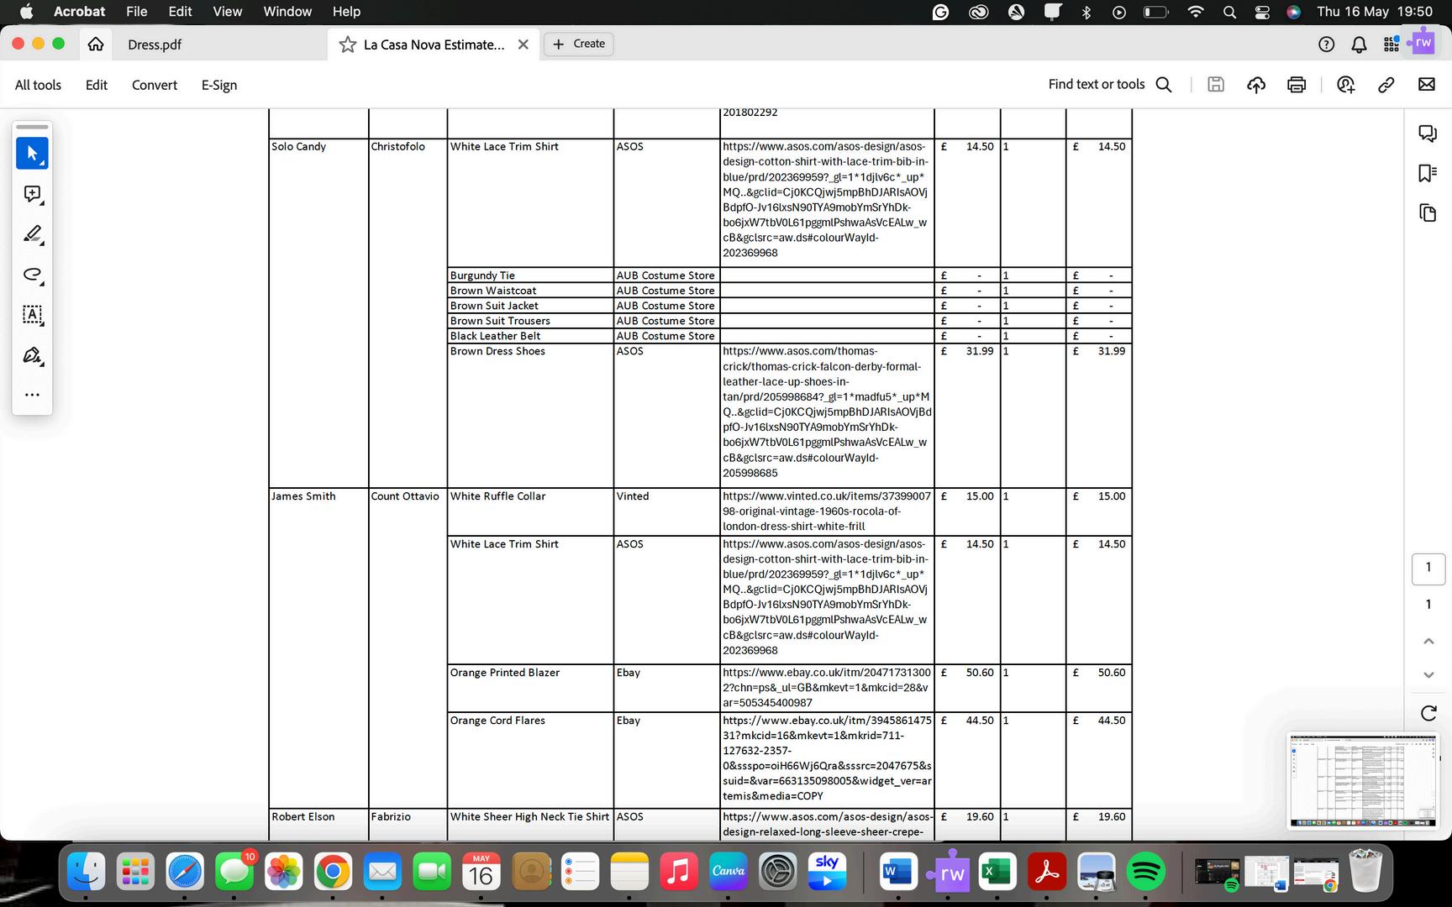Star the La Casa Nova Estimate file
1452x907 pixels.
pyautogui.click(x=347, y=45)
